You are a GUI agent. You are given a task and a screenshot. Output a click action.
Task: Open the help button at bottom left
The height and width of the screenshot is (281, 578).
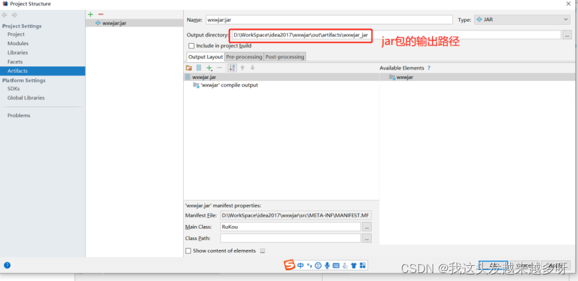7,265
